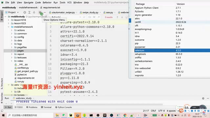The width and height of the screenshot is (210, 118).
Task: Select the Appium-Python-Client package row
Action: 172,8
